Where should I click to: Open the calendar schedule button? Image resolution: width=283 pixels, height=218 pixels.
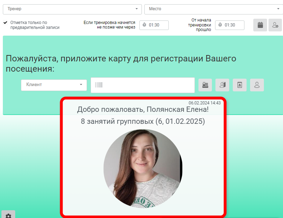(260, 25)
